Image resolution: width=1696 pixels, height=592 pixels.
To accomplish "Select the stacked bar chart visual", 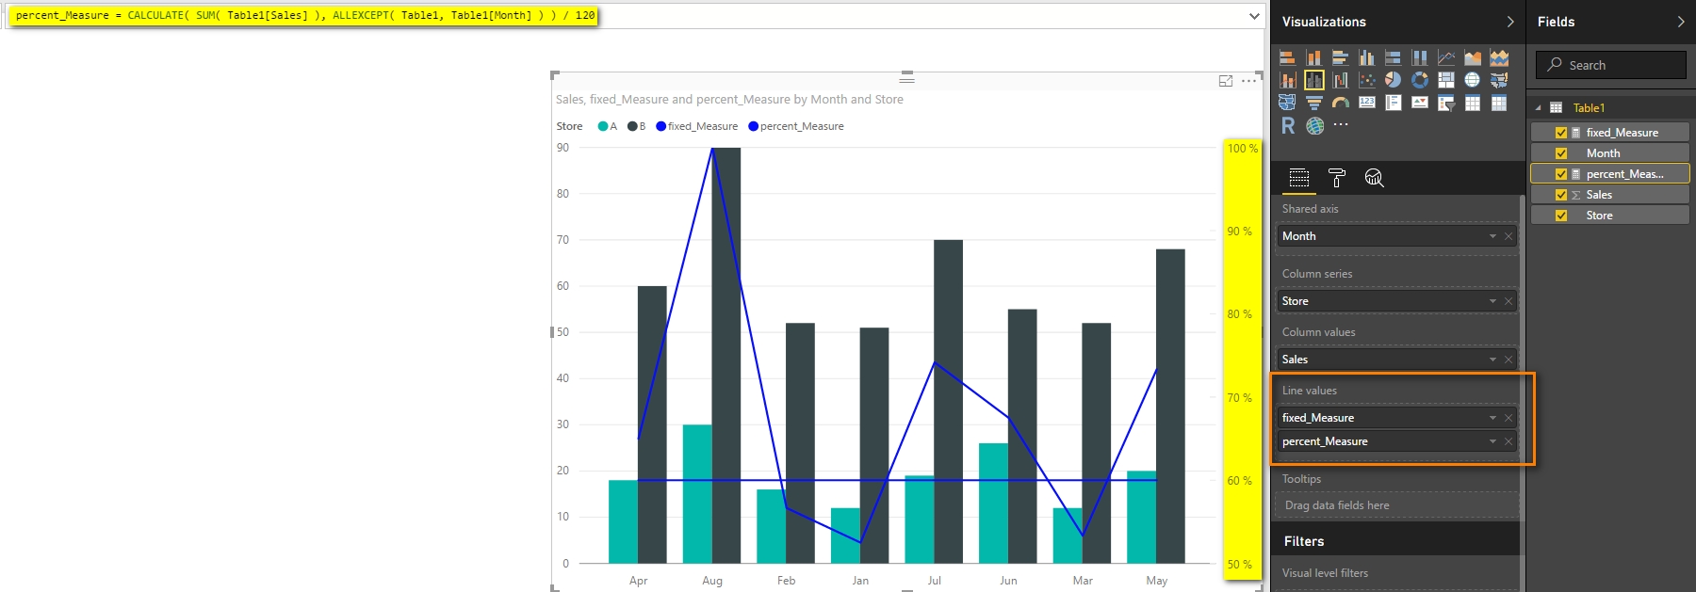I will coord(1287,57).
